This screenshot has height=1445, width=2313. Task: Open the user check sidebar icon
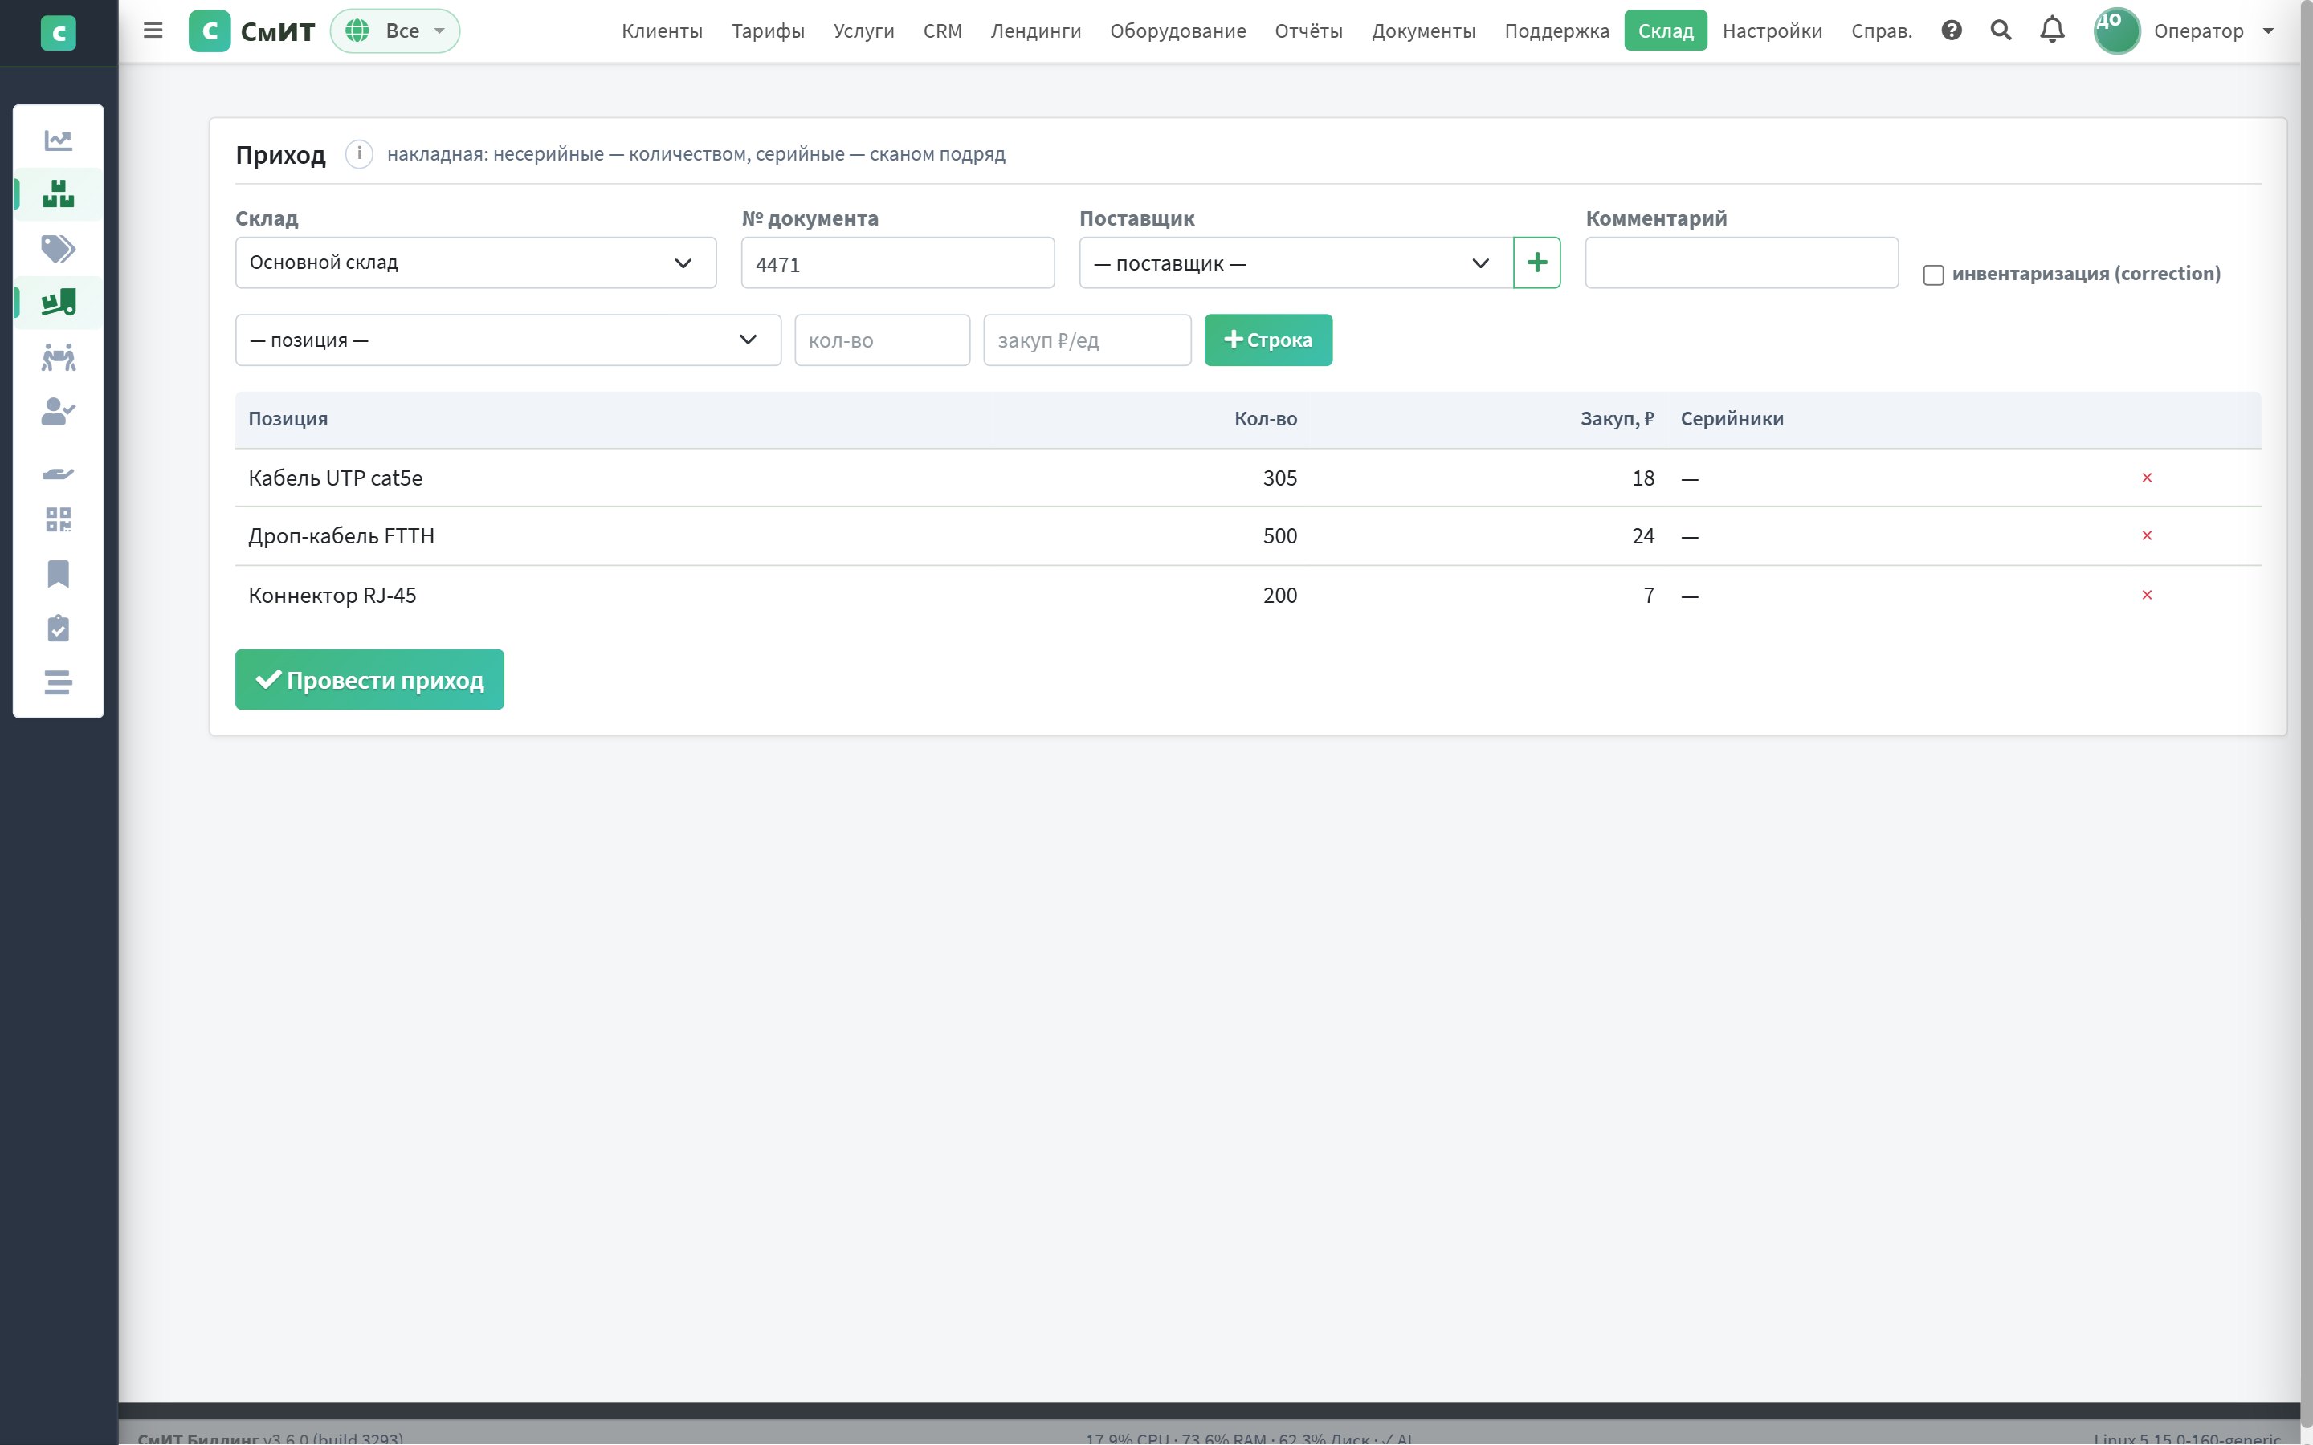click(x=59, y=412)
